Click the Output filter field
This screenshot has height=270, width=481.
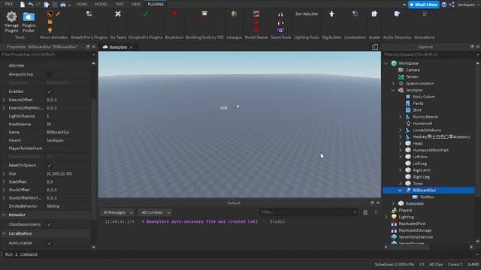tap(308, 212)
